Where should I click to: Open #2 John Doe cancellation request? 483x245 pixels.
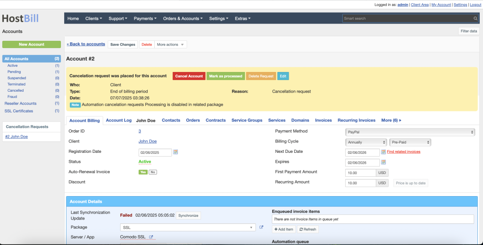pyautogui.click(x=17, y=137)
